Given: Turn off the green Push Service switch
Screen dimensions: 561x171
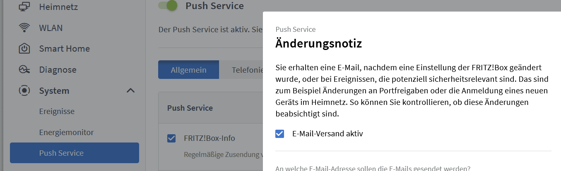Looking at the screenshot, I should click(168, 6).
